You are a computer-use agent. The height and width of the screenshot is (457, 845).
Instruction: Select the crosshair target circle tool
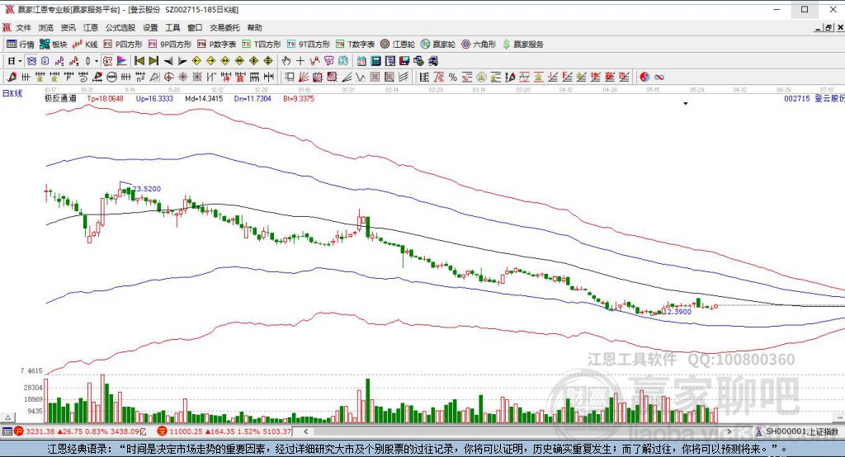coord(168,77)
